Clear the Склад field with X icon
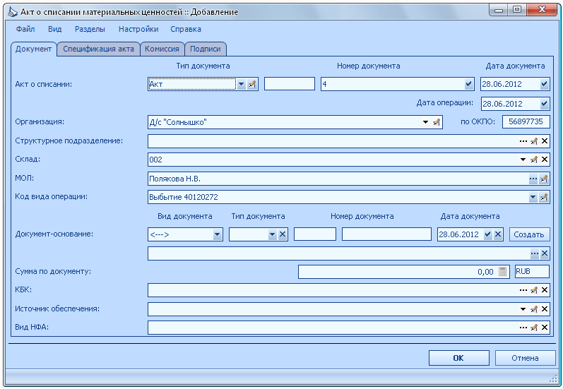 click(x=545, y=160)
